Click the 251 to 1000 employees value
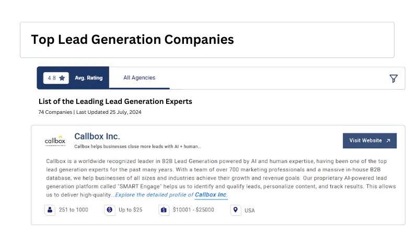Viewport: 418px width, 235px height. (73, 210)
